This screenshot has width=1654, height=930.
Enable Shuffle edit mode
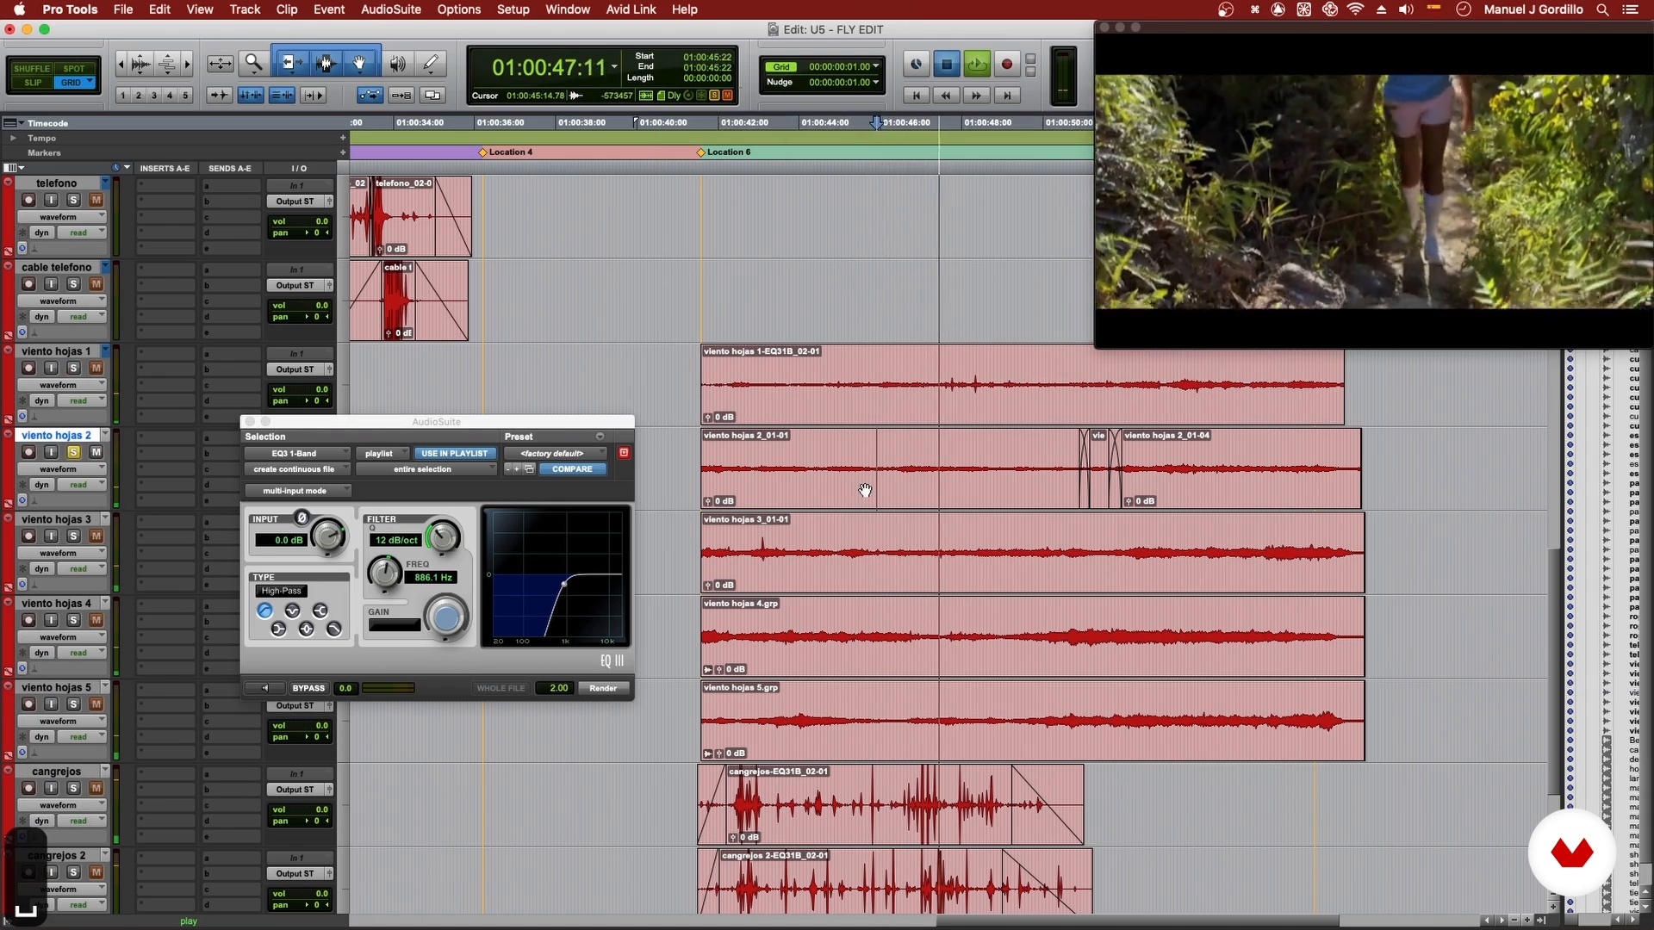coord(32,68)
